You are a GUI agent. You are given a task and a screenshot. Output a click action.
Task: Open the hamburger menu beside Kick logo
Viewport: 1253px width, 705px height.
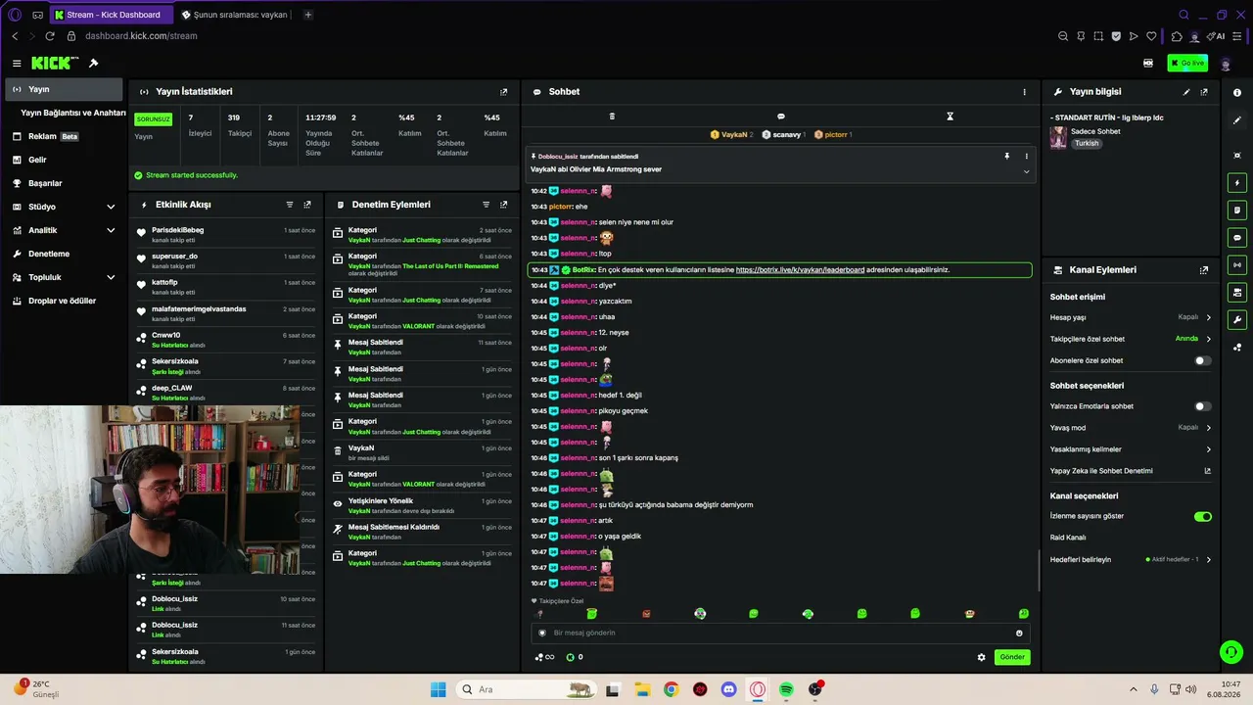[16, 63]
